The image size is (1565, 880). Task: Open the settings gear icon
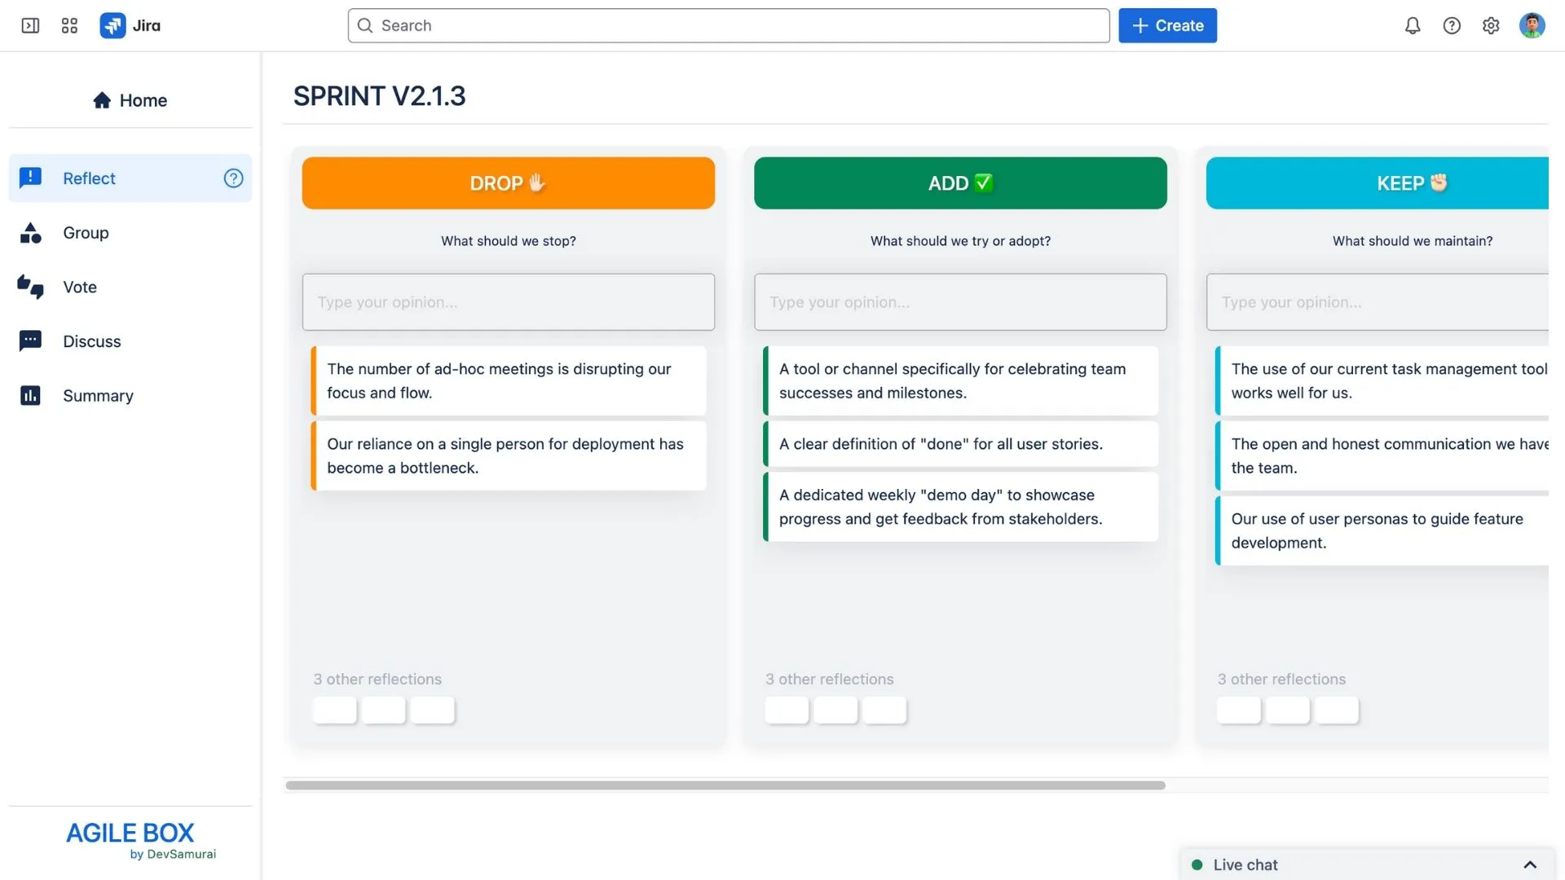click(1491, 25)
